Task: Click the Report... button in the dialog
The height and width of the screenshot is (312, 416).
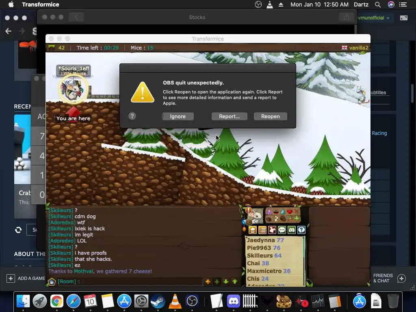Action: point(229,117)
